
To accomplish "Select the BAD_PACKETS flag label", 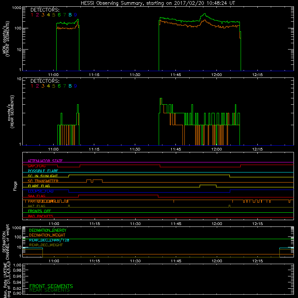I will (41, 216).
